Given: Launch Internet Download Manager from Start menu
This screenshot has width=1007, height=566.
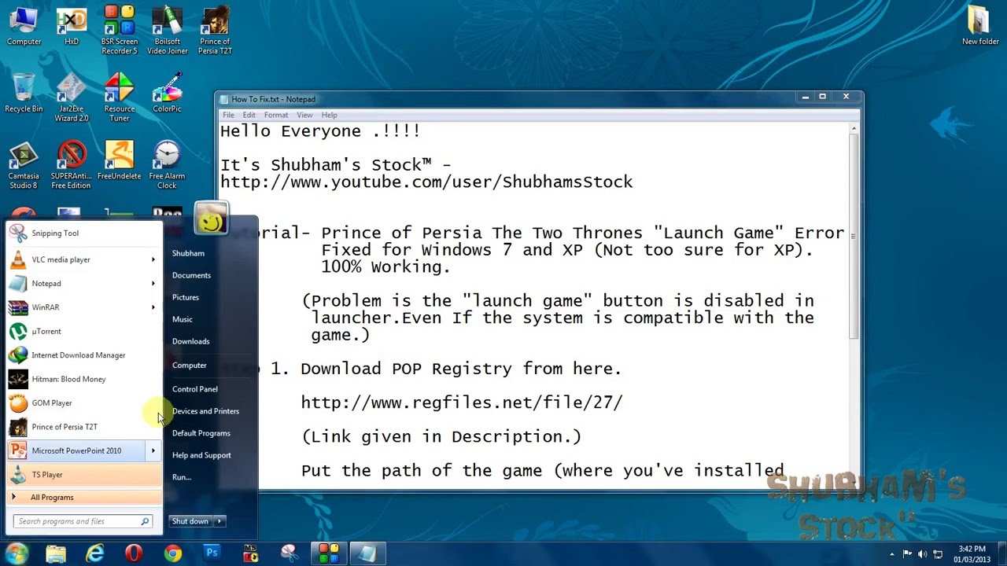Looking at the screenshot, I should 84,355.
